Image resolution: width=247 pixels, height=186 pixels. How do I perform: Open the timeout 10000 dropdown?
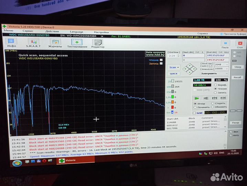pyautogui.click(x=227, y=69)
